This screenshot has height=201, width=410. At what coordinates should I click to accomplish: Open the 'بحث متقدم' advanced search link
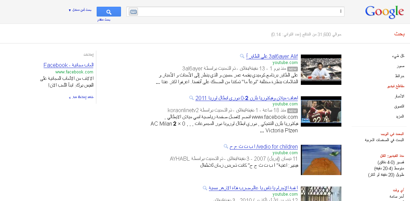click(x=104, y=20)
